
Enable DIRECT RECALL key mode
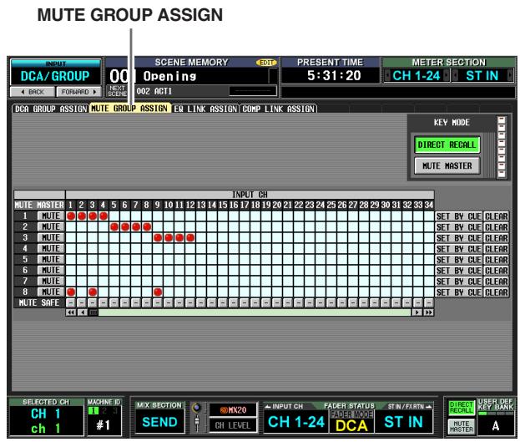447,145
